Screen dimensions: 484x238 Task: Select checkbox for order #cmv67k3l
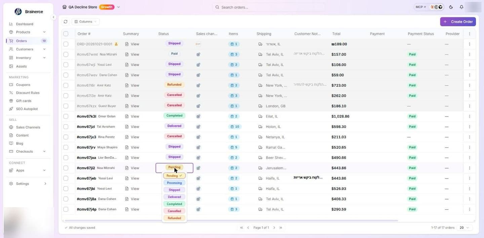pyautogui.click(x=66, y=116)
